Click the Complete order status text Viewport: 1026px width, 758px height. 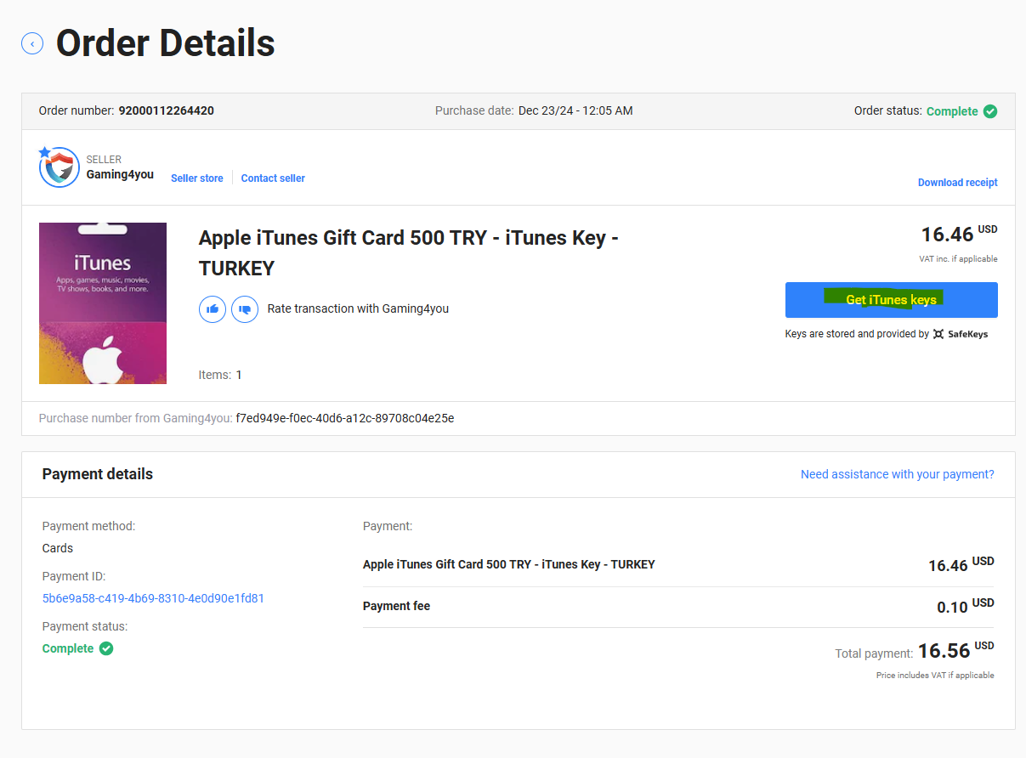click(952, 111)
